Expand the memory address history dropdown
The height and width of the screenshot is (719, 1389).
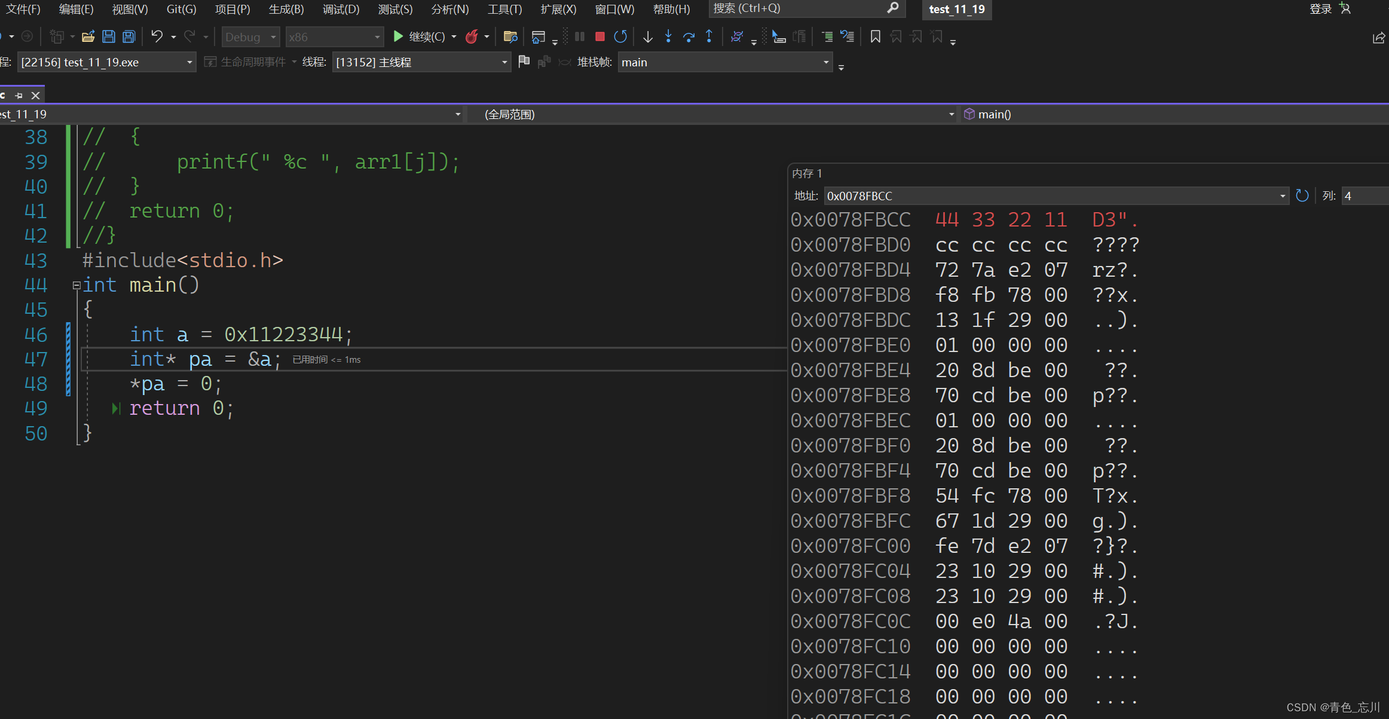(x=1283, y=196)
